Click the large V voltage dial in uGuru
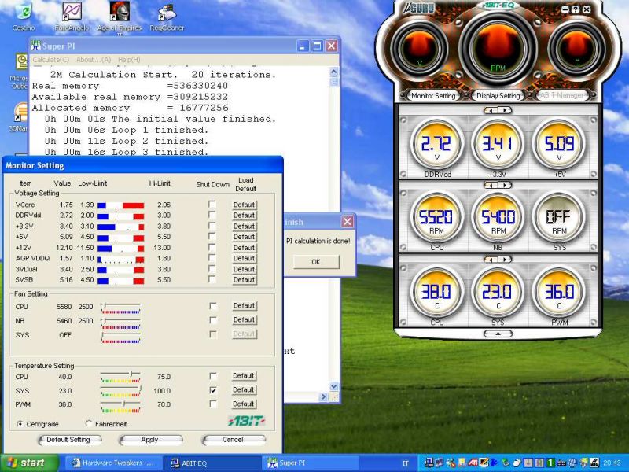This screenshot has width=629, height=472. 420,49
